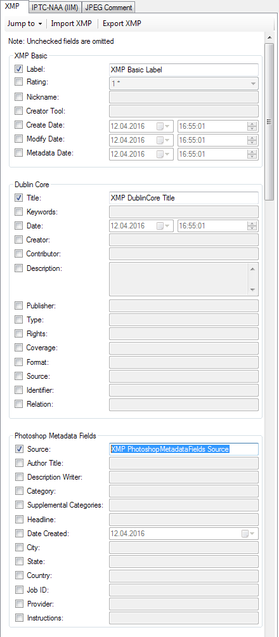Click the Import XMP button
This screenshot has width=279, height=637.
click(x=72, y=23)
